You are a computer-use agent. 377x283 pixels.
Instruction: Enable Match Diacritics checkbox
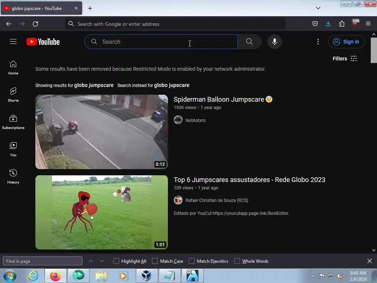pyautogui.click(x=191, y=261)
